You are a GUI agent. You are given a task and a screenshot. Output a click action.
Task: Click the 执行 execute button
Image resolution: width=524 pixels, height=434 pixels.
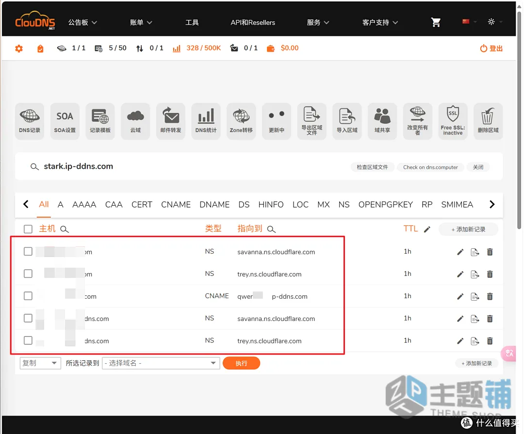click(241, 363)
